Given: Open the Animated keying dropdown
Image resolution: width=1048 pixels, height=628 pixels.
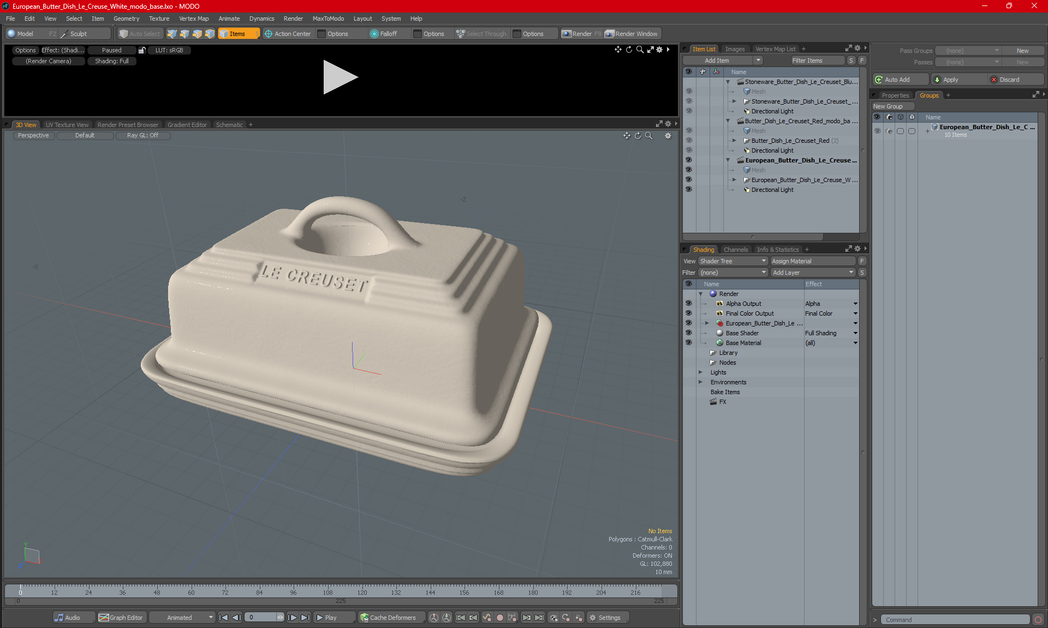Looking at the screenshot, I should pos(183,618).
